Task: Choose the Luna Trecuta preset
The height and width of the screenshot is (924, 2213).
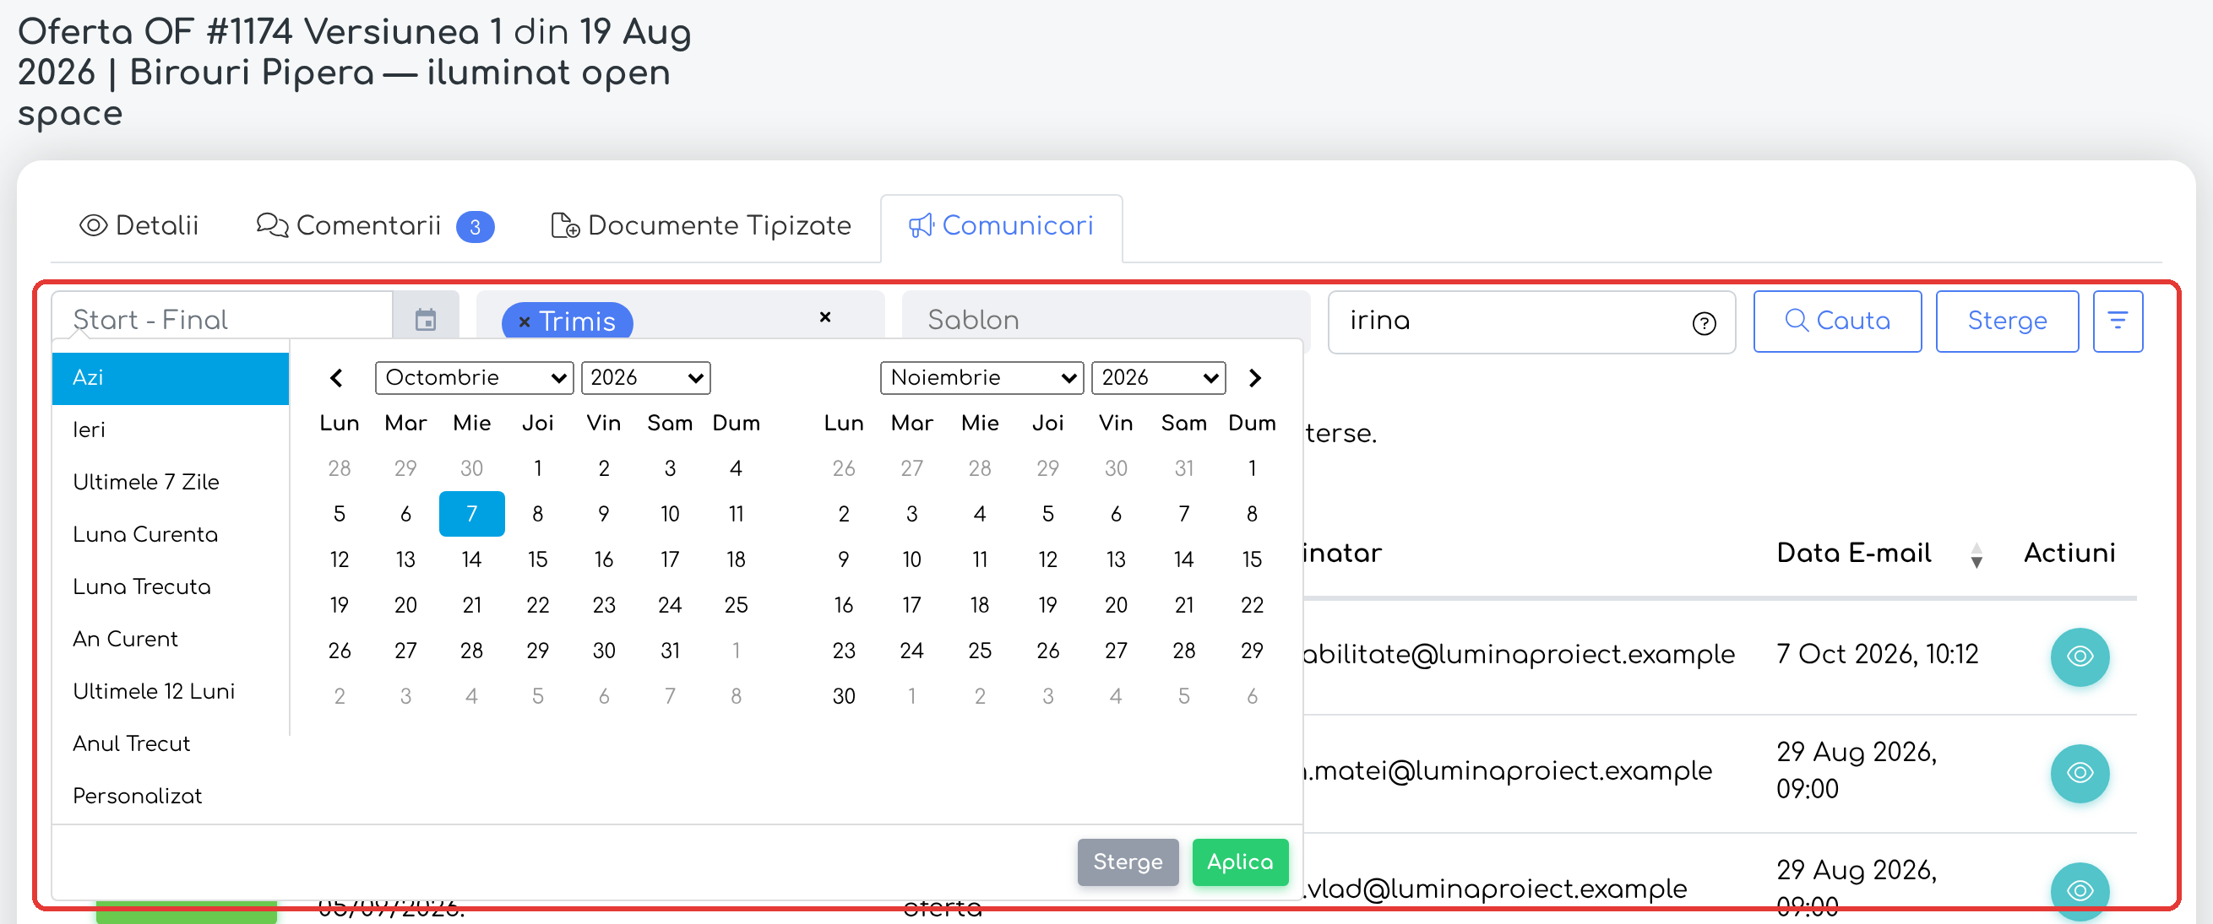Action: coord(170,587)
